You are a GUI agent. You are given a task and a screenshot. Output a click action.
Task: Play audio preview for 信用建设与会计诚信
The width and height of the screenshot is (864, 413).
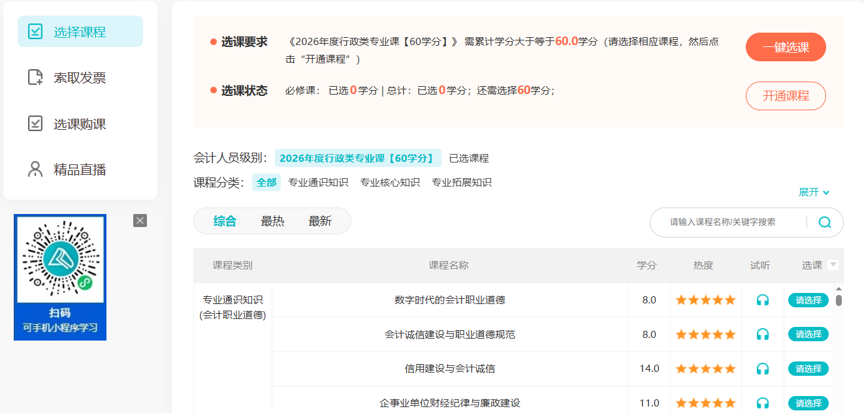pyautogui.click(x=762, y=369)
